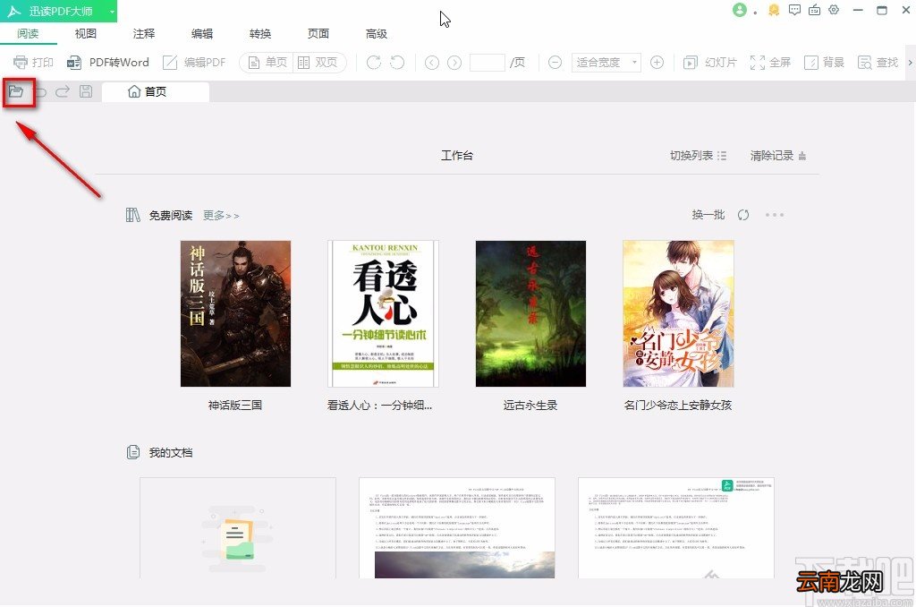916x607 pixels.
Task: Convert with PDF转Word button
Action: tap(108, 62)
